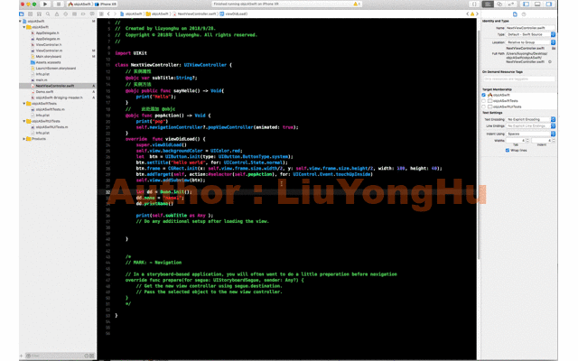578x361 pixels.
Task: Collapse the objcASwiftTests folder disclosure triangle
Action: tap(24, 104)
